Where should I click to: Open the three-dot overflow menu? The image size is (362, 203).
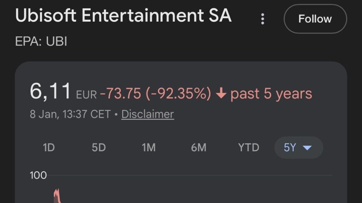tap(263, 19)
